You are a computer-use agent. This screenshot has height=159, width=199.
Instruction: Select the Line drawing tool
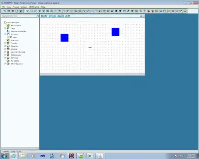click(56, 11)
